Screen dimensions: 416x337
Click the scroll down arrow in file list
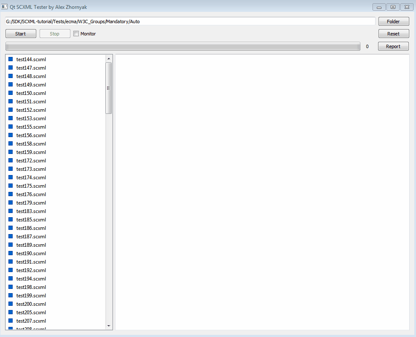pos(109,326)
